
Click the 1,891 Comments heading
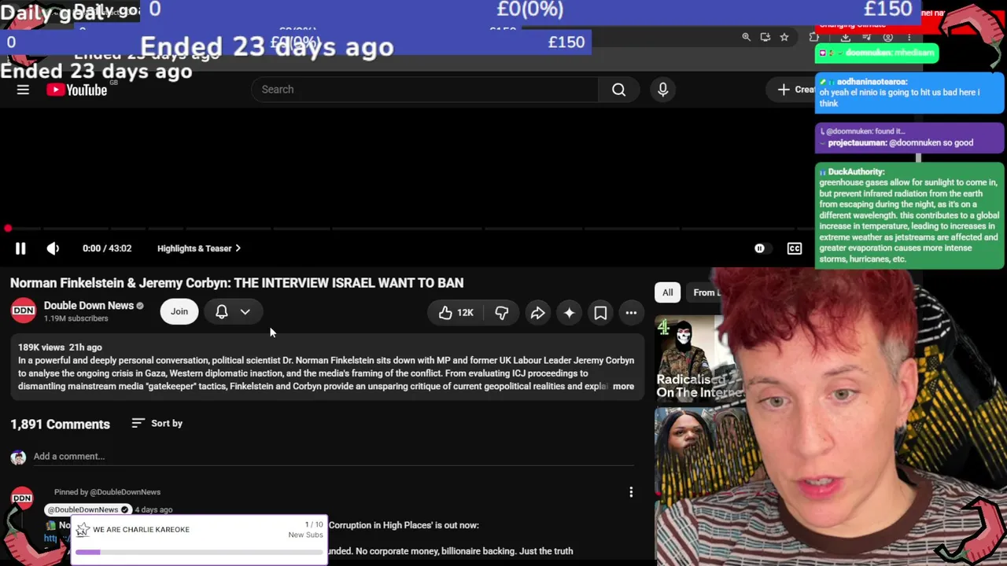pos(60,424)
